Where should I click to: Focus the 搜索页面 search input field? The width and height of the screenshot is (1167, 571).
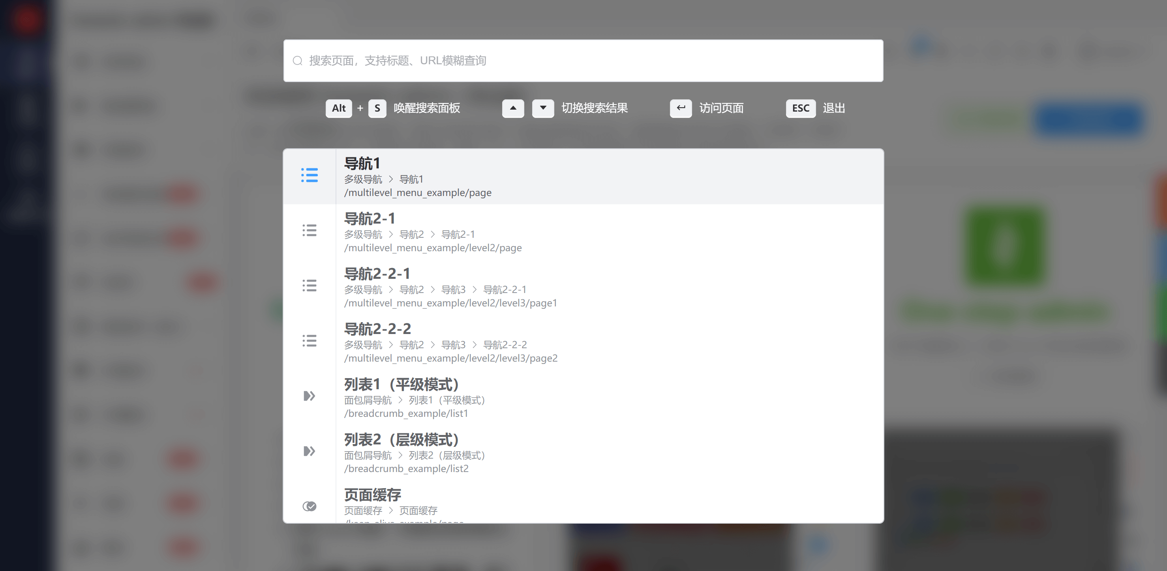point(589,61)
